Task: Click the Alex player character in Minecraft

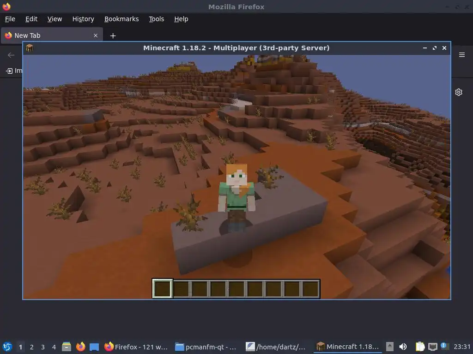Action: pos(237,198)
